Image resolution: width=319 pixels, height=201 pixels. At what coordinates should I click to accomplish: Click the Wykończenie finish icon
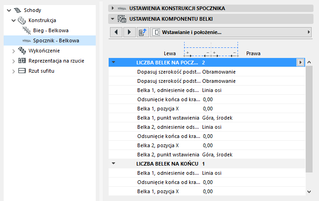click(22, 51)
